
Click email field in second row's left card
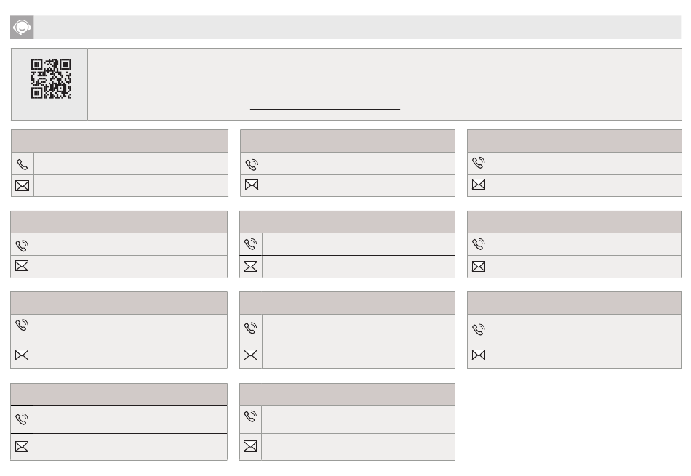(129, 267)
